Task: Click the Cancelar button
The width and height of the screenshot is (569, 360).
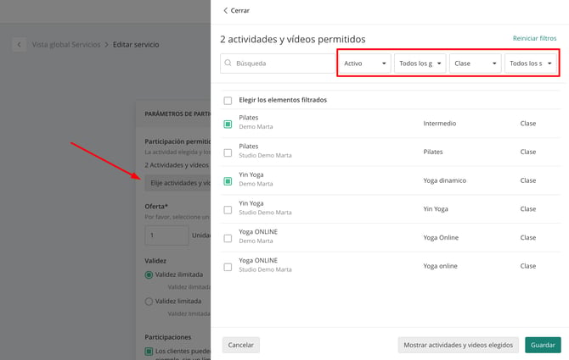Action: (241, 345)
